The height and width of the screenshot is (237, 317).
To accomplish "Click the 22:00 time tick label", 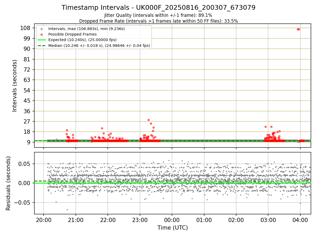I will click(108, 219).
